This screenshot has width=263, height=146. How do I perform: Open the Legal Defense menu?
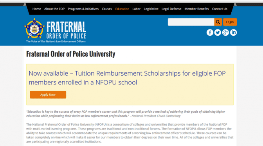[171, 9]
